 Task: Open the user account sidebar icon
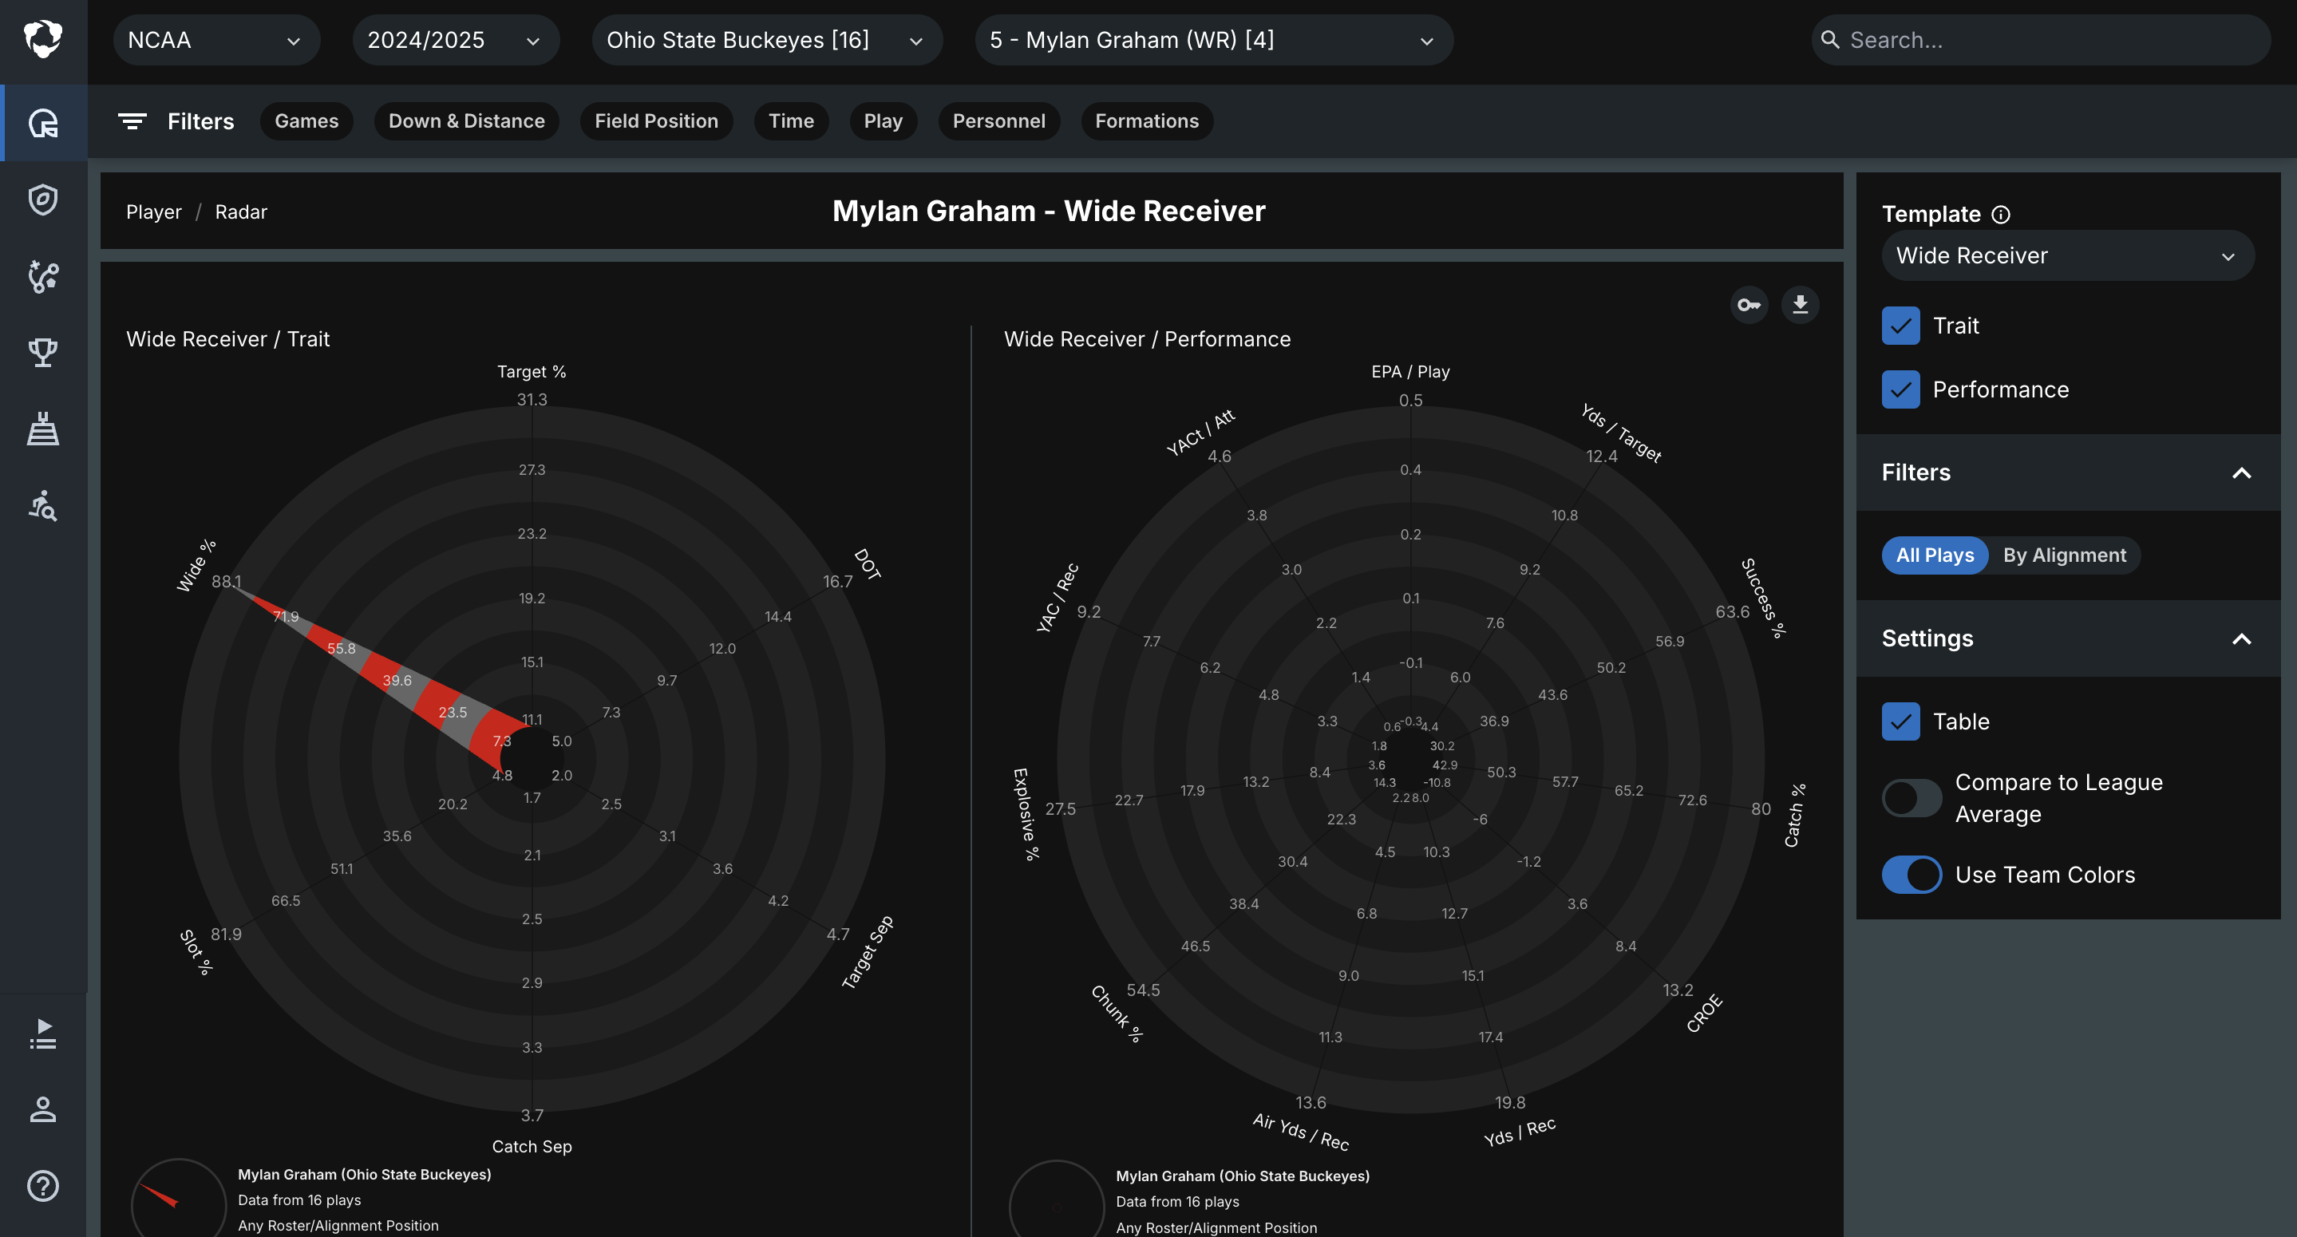(x=43, y=1109)
